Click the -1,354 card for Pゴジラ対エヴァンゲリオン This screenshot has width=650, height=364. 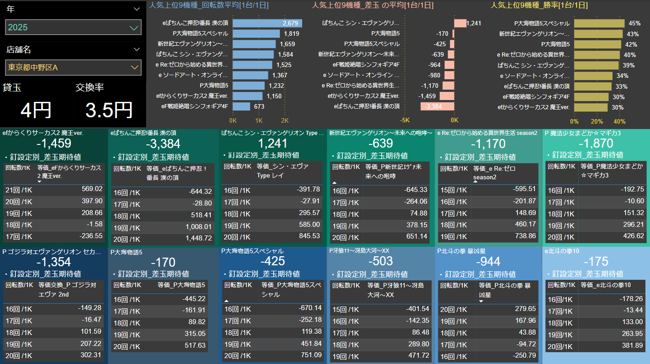tap(54, 262)
